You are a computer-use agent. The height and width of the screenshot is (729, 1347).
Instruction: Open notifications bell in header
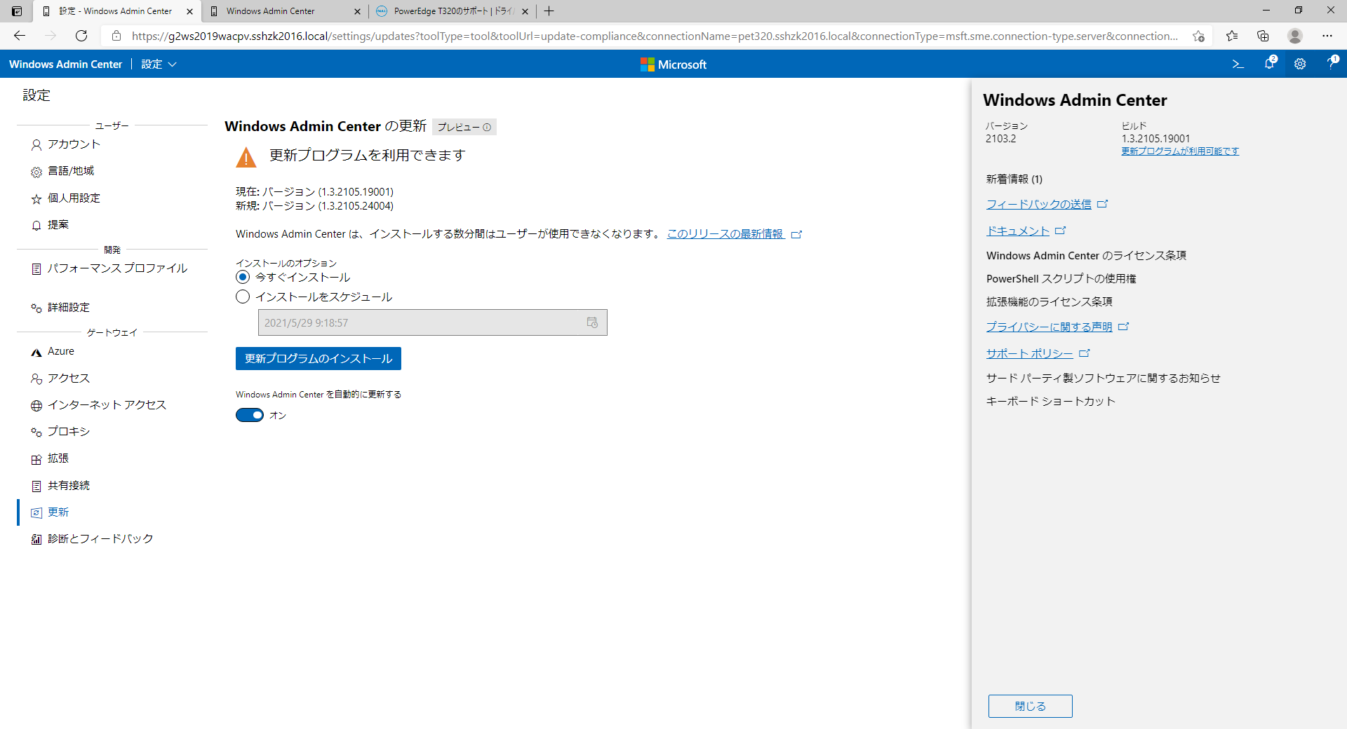pos(1270,64)
